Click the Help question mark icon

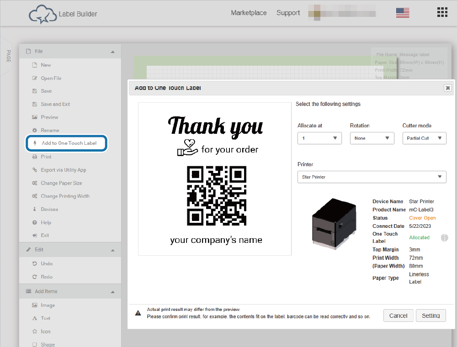(35, 222)
